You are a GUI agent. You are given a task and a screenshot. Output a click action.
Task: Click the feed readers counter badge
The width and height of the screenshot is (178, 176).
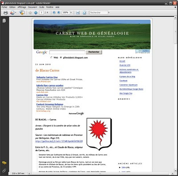point(142,51)
